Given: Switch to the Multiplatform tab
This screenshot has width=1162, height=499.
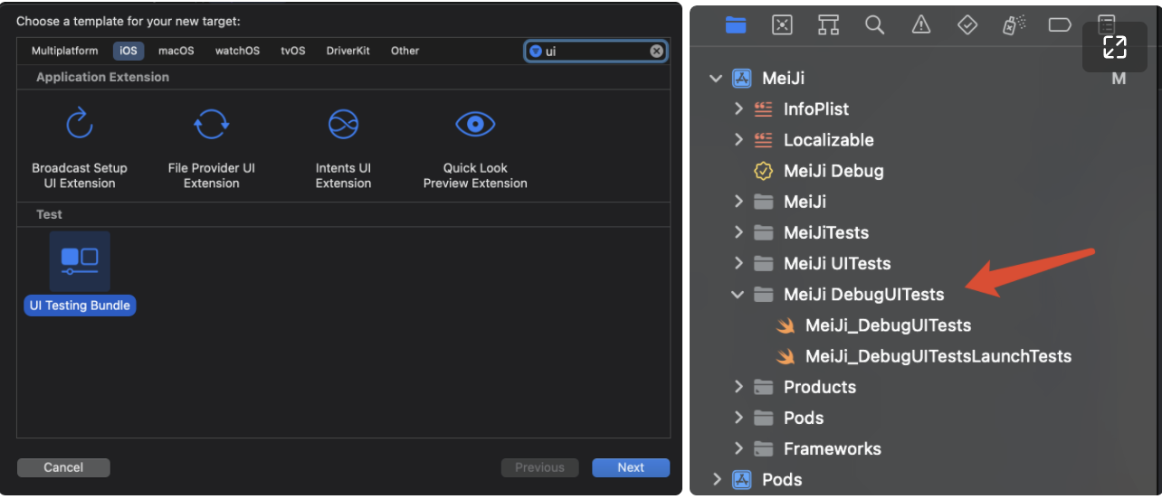Looking at the screenshot, I should click(64, 51).
